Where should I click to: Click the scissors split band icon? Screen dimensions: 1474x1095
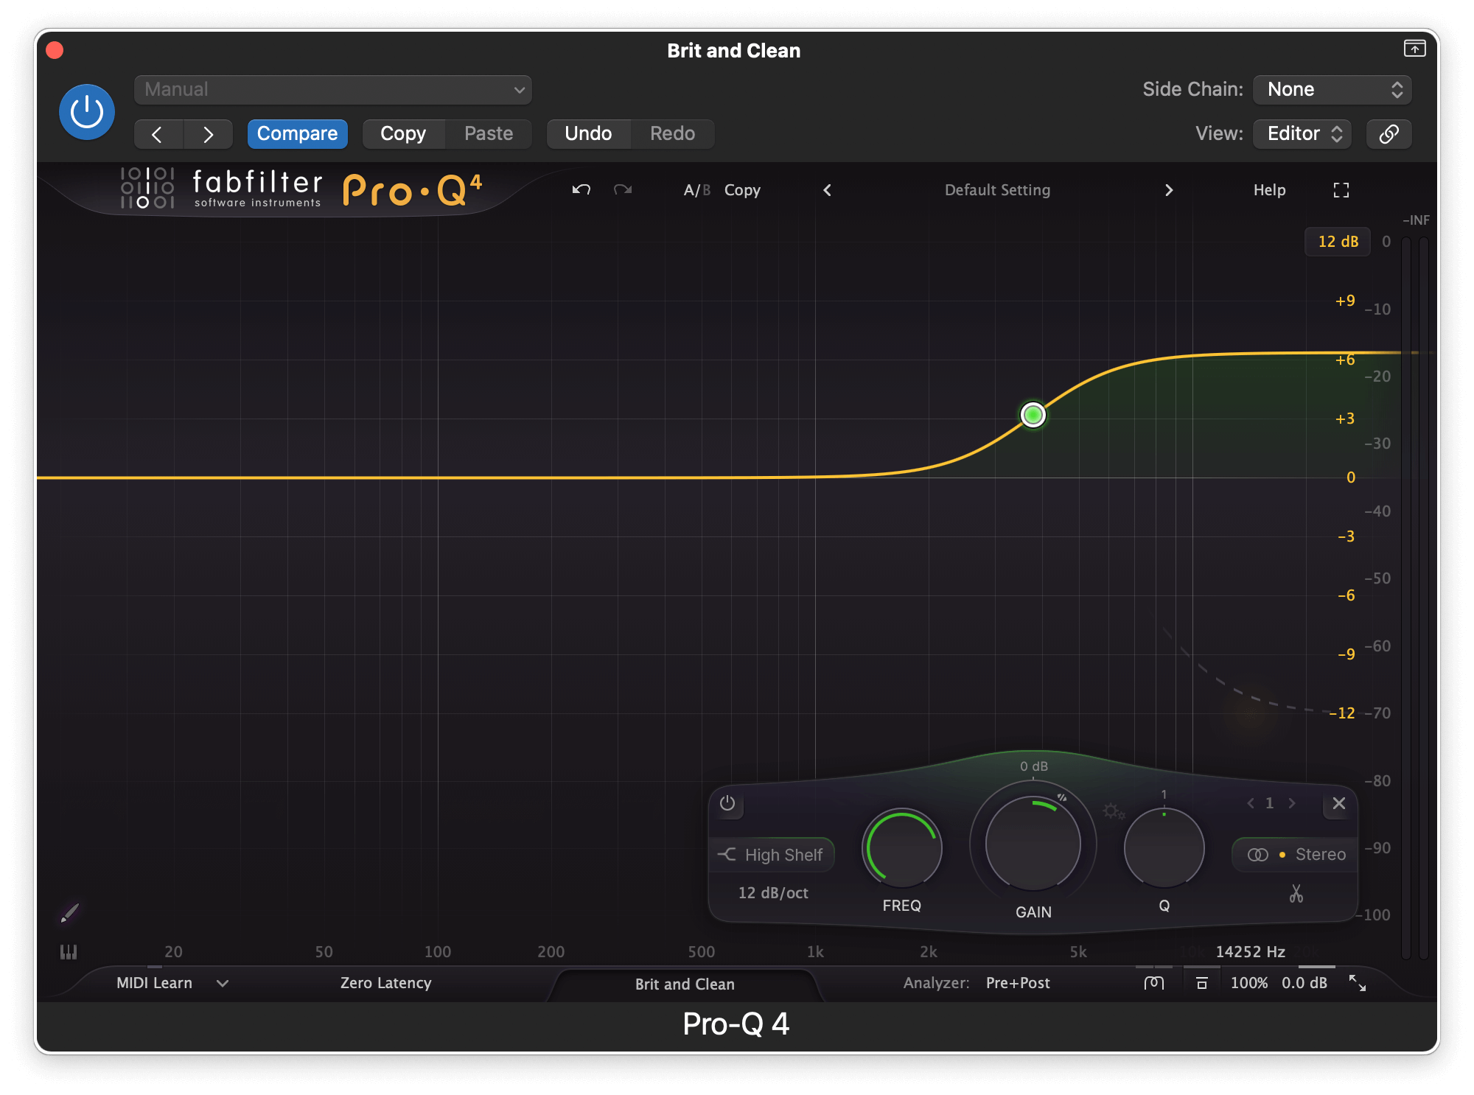[x=1296, y=894]
